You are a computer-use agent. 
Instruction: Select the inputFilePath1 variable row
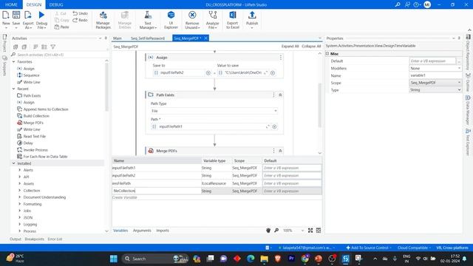217,168
